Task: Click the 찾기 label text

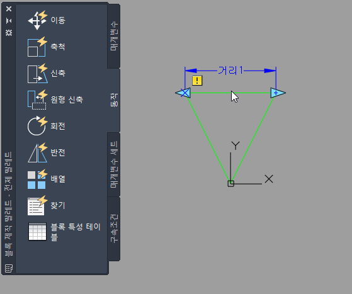Action: tap(58, 205)
